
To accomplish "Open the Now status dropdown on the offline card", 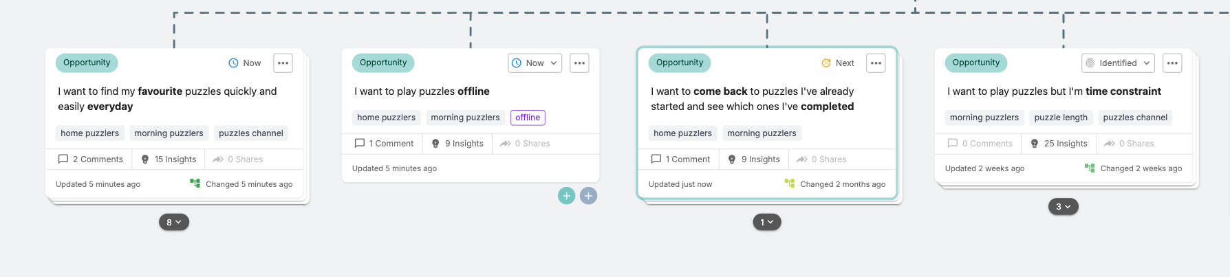I will tap(535, 63).
